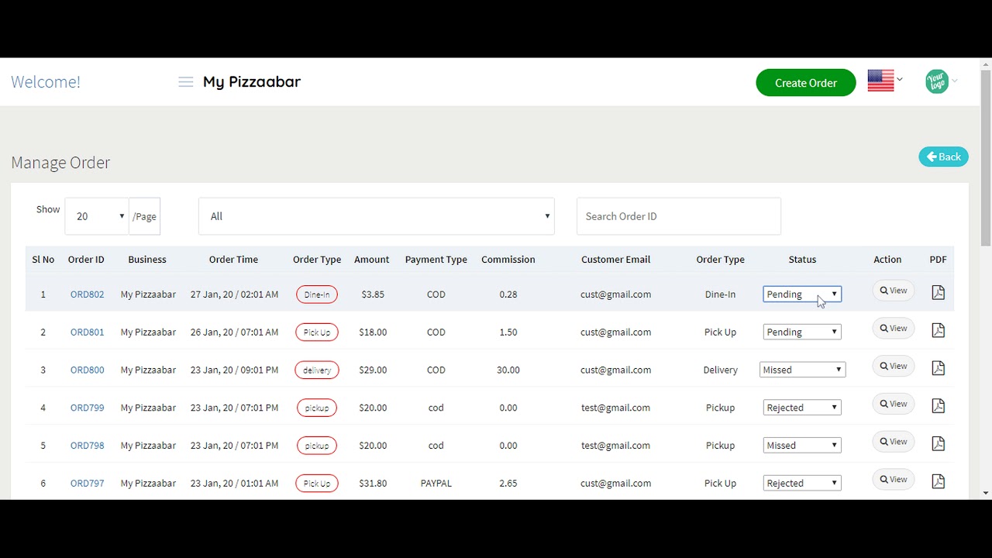Open order link ORD798
This screenshot has height=558, width=992.
87,446
